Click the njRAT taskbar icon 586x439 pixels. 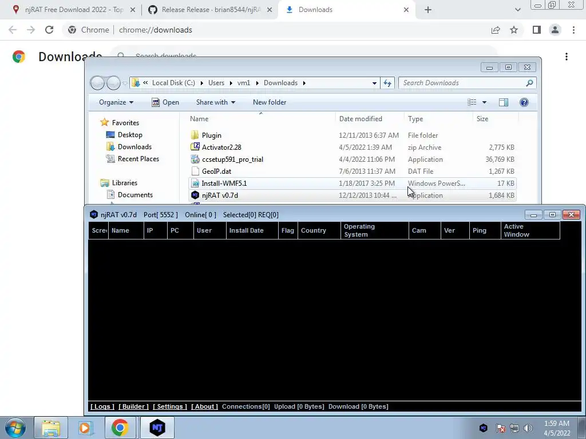157,428
